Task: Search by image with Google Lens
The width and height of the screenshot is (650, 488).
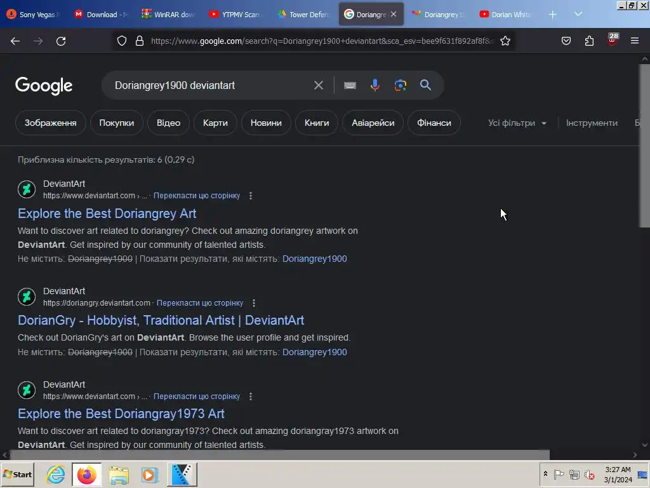Action: (x=400, y=85)
